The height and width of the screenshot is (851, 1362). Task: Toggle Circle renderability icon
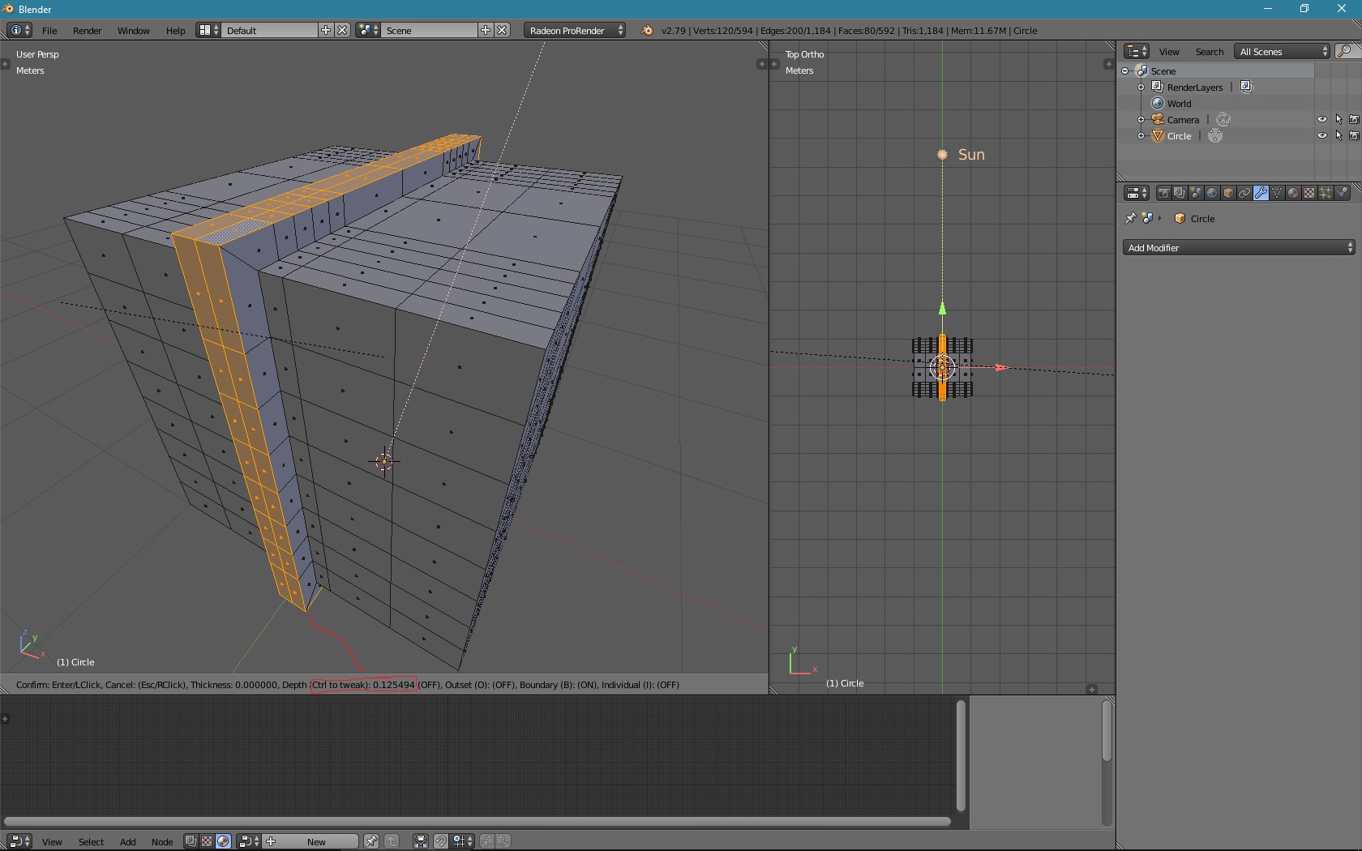(x=1354, y=135)
